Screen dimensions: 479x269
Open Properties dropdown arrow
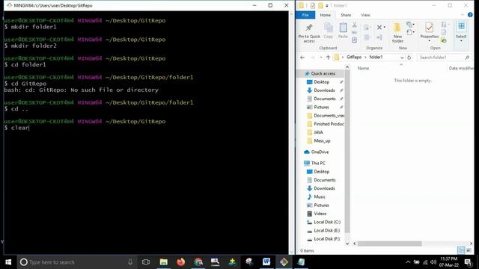click(429, 41)
